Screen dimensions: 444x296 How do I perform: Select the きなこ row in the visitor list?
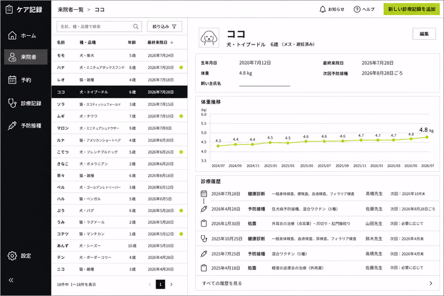pyautogui.click(x=120, y=164)
